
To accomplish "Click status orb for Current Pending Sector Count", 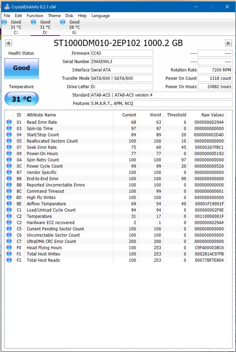I will tap(9, 229).
